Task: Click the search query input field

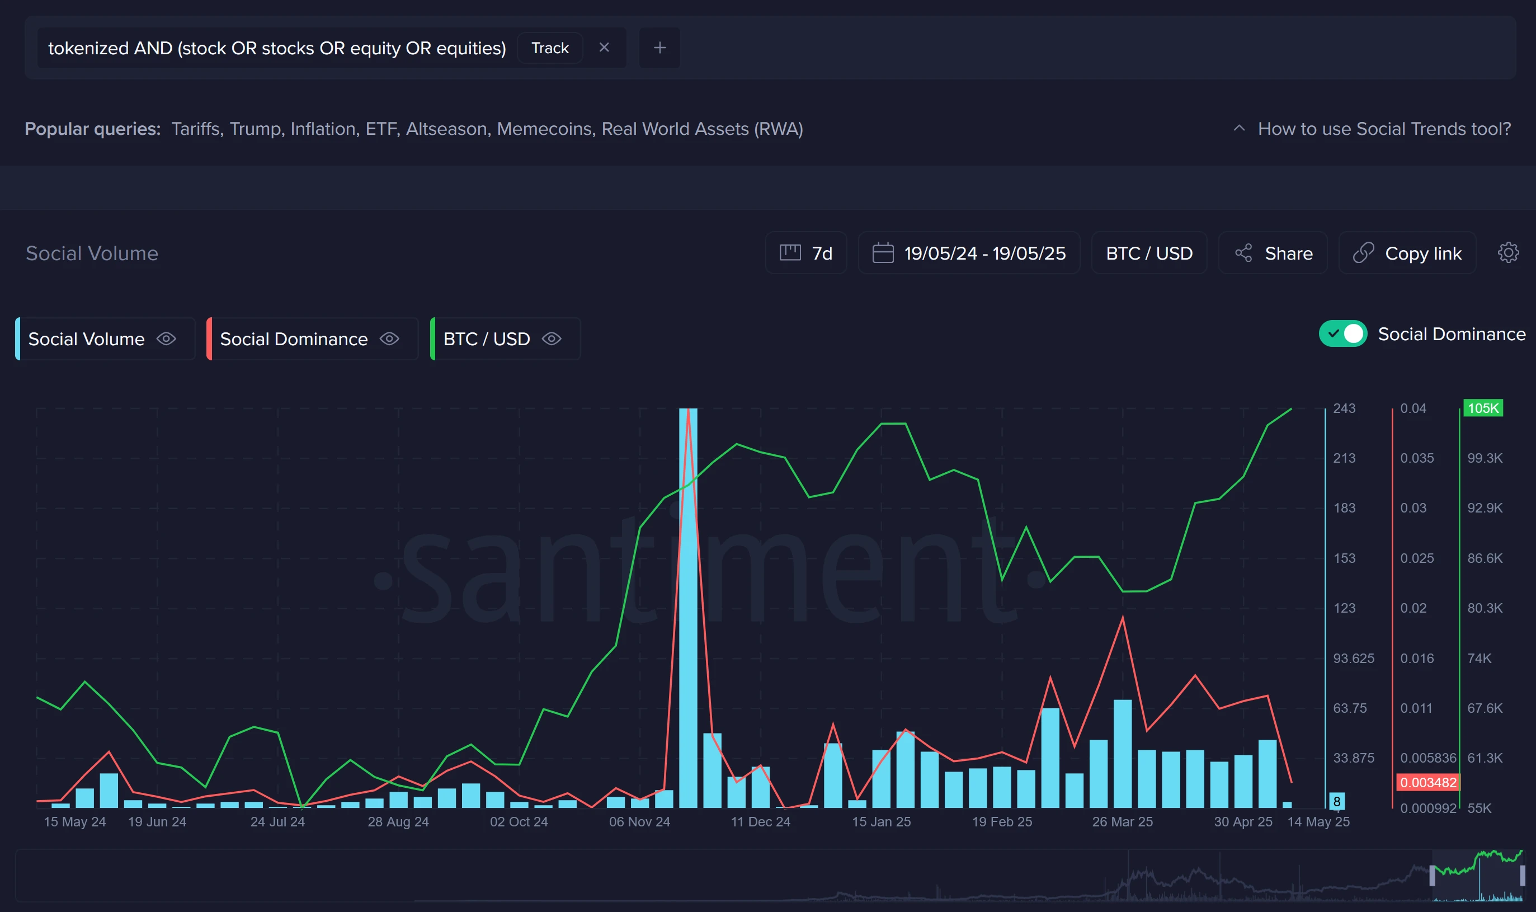Action: click(x=276, y=48)
